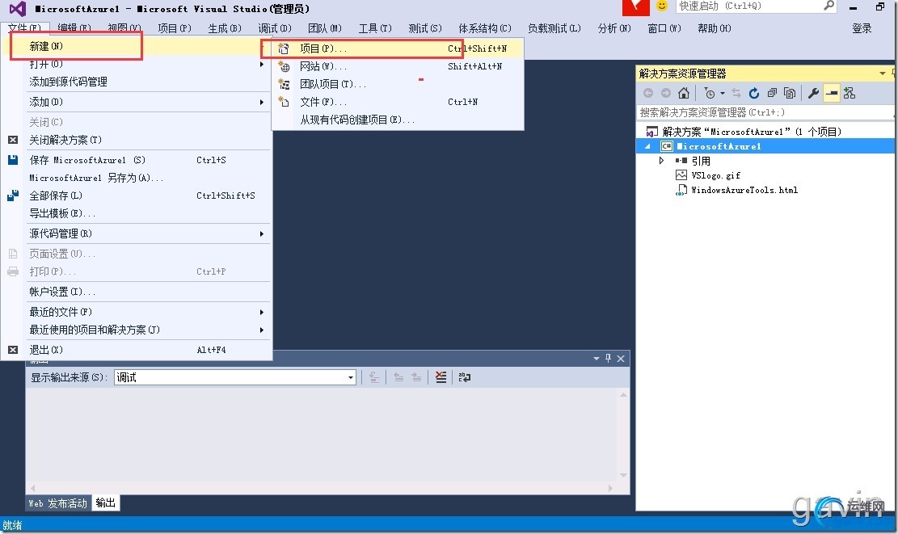Toggle the Show All Files icon

pyautogui.click(x=790, y=93)
